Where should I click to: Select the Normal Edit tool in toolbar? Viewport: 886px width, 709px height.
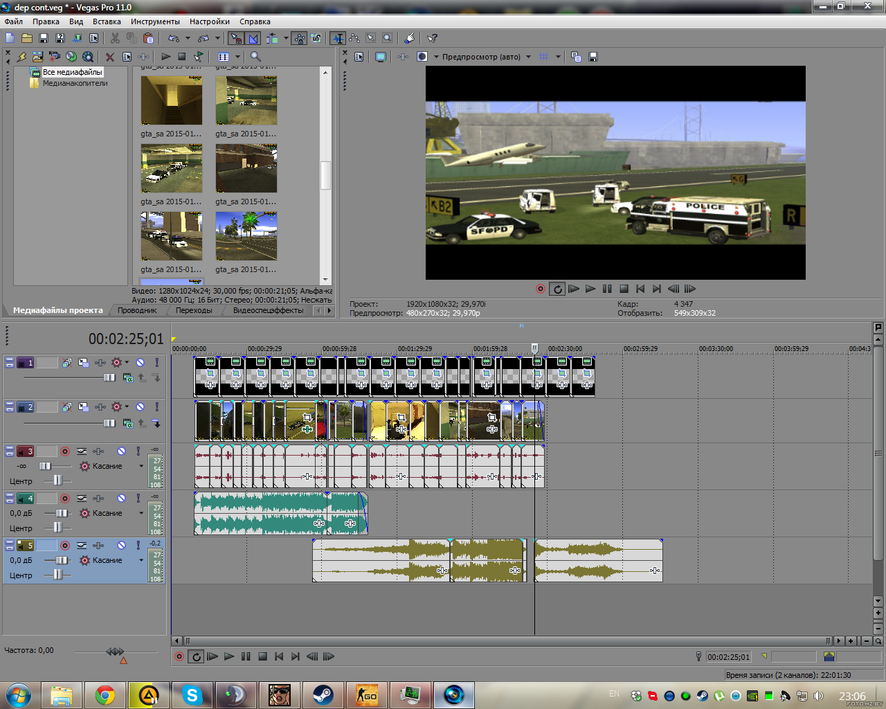(x=338, y=38)
